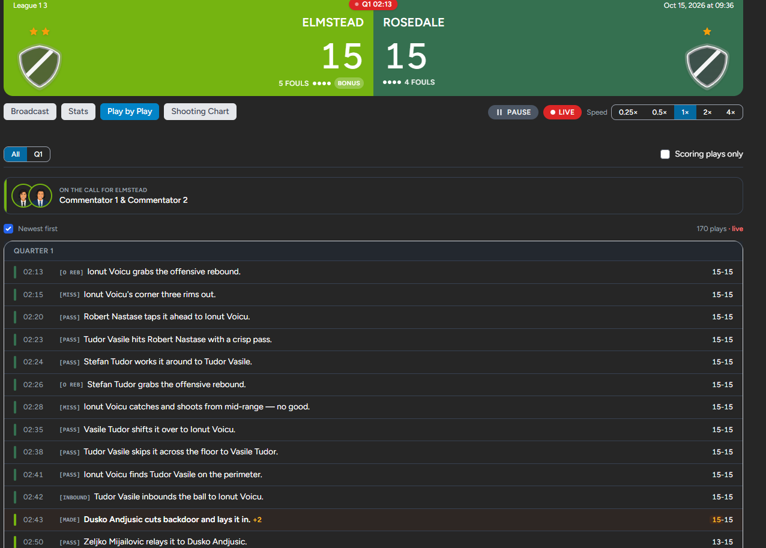Set playback speed to 1×

(x=685, y=112)
